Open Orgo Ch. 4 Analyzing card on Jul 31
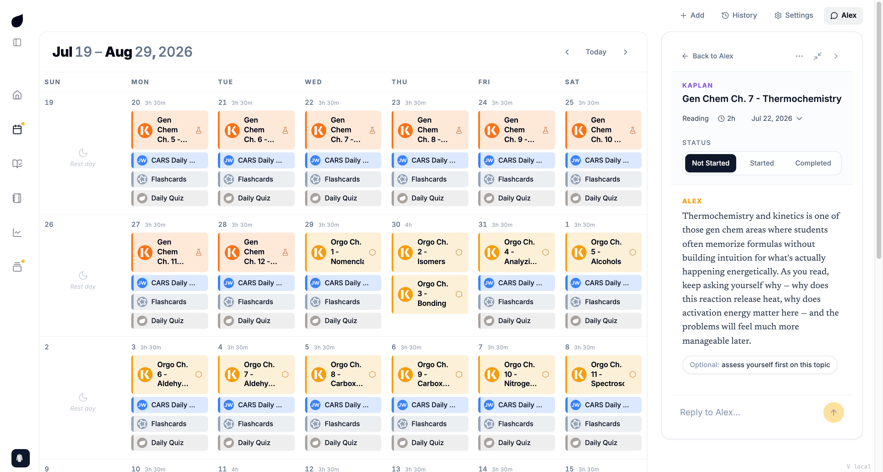This screenshot has width=883, height=472. [517, 252]
